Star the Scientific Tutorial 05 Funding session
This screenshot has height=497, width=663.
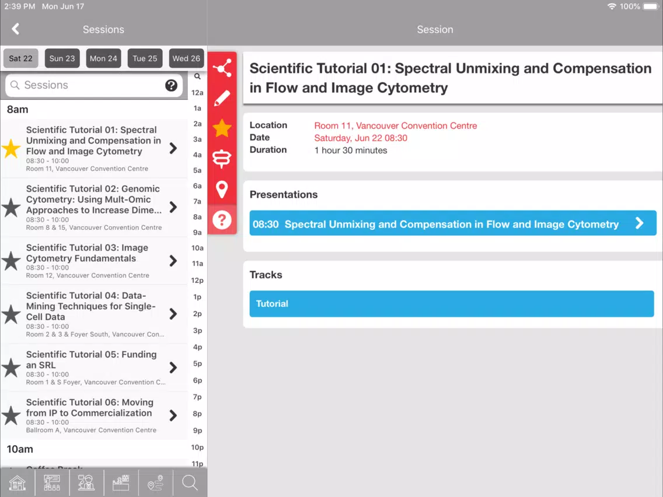click(11, 367)
